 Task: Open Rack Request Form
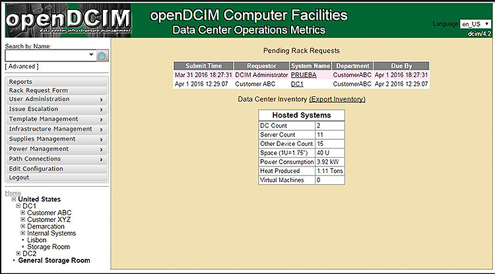(x=57, y=90)
